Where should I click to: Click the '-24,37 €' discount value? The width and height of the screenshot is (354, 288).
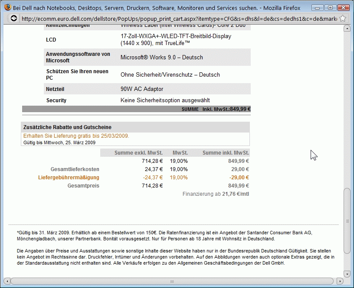tap(153, 178)
